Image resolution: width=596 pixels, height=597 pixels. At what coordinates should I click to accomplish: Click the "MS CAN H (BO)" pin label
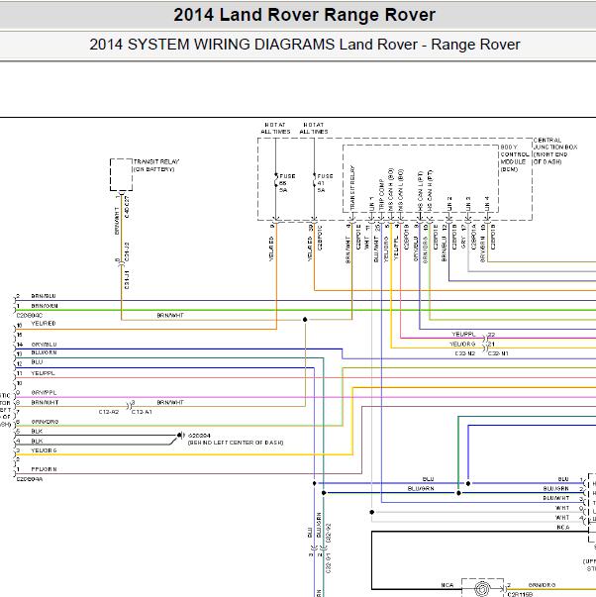(x=390, y=189)
